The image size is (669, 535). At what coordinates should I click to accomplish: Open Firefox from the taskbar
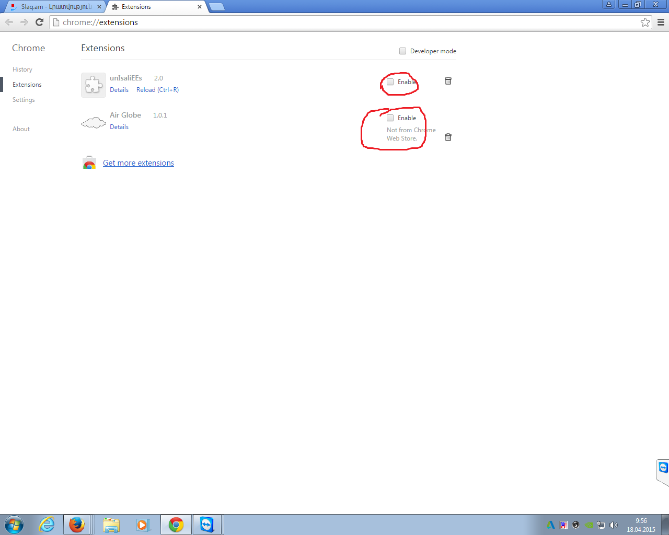coord(77,525)
